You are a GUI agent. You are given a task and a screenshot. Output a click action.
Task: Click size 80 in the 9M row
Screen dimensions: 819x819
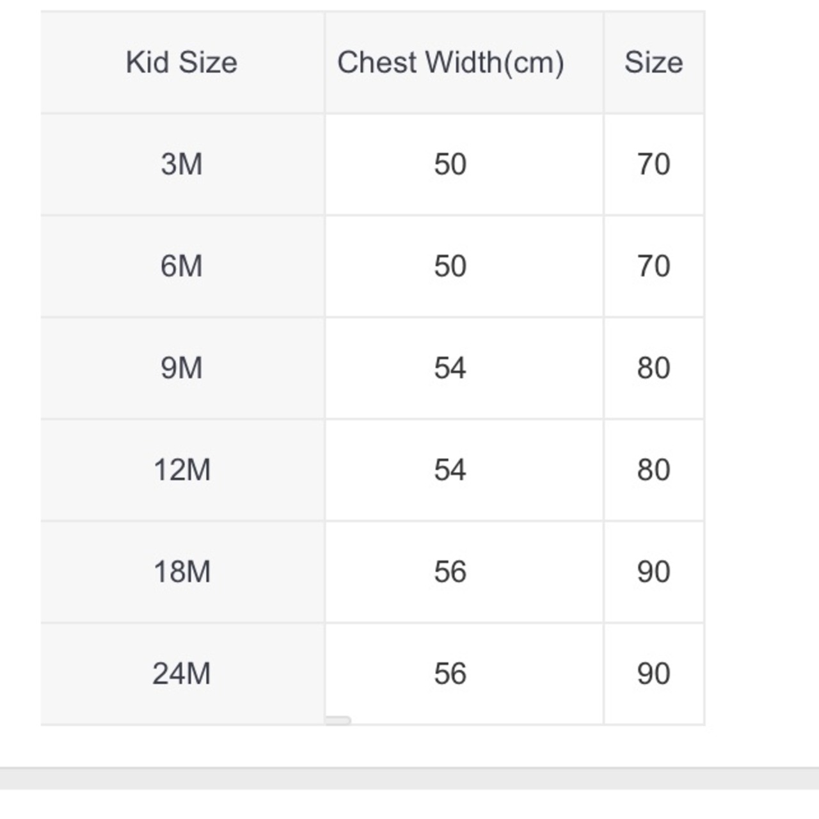[x=653, y=368]
